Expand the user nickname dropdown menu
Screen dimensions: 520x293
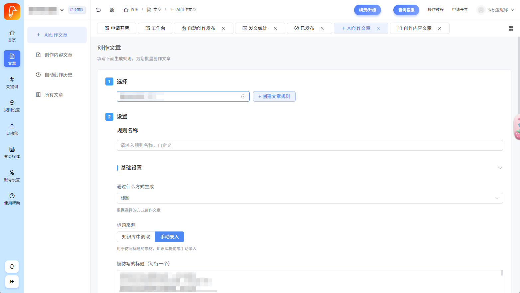click(512, 10)
